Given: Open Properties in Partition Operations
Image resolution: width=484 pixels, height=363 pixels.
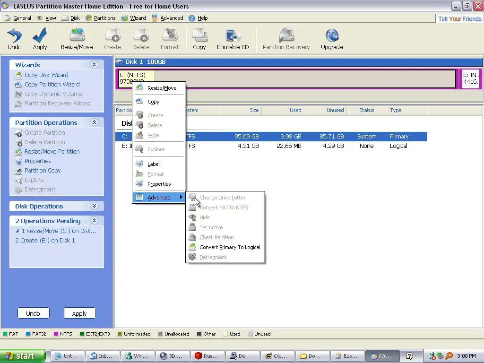Looking at the screenshot, I should click(37, 161).
